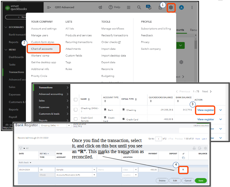This screenshot has width=230, height=187.
Task: Open Subscriptions and billing
Action: (156, 29)
